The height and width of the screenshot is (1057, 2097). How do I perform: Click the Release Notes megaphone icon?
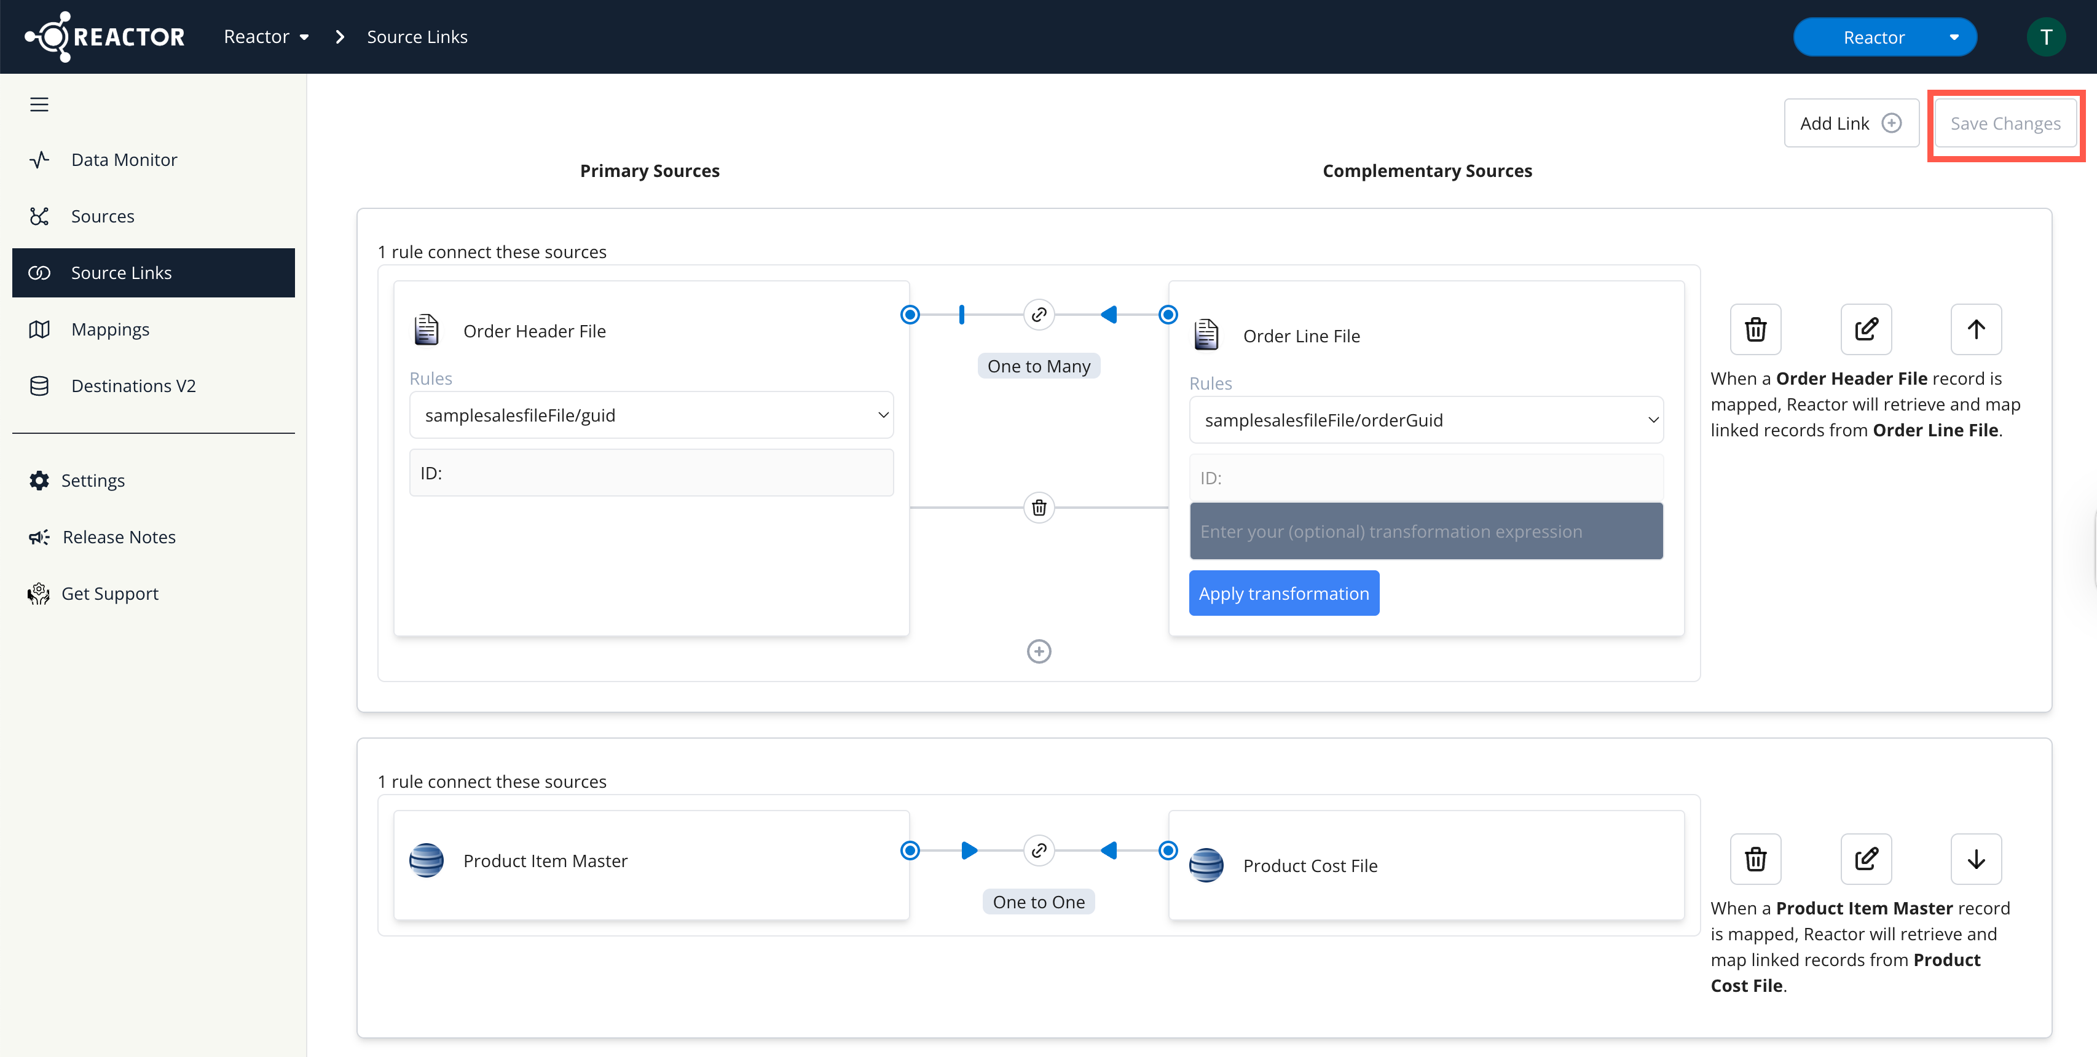point(39,537)
